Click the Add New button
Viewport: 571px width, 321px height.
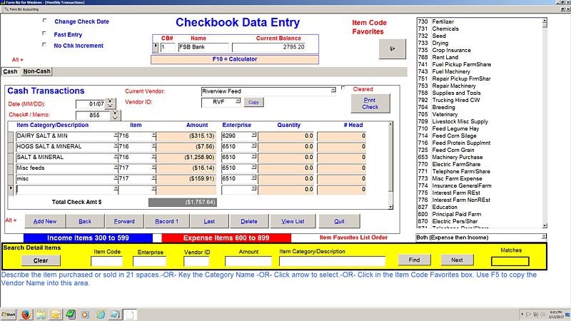coord(45,221)
